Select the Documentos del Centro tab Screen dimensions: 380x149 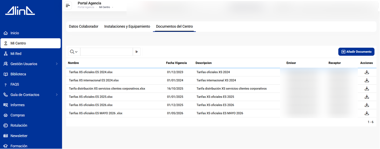click(174, 26)
